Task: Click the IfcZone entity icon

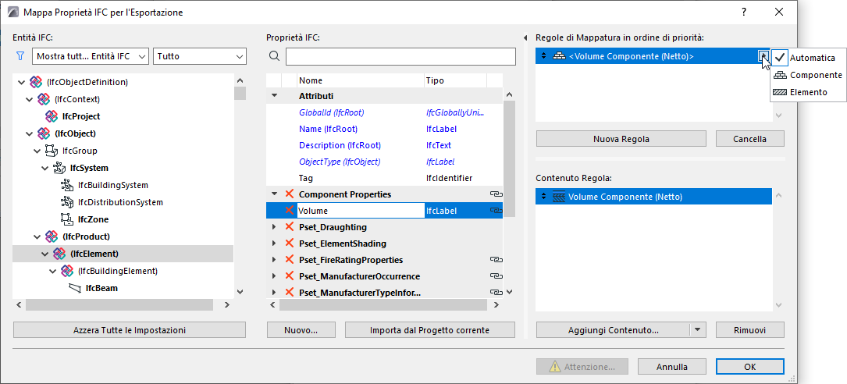Action: [66, 219]
